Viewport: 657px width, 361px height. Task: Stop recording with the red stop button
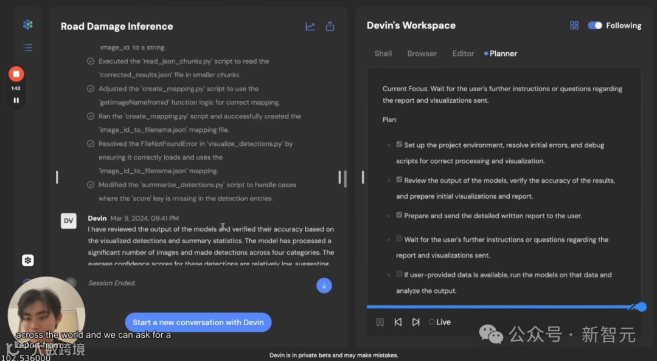click(16, 74)
